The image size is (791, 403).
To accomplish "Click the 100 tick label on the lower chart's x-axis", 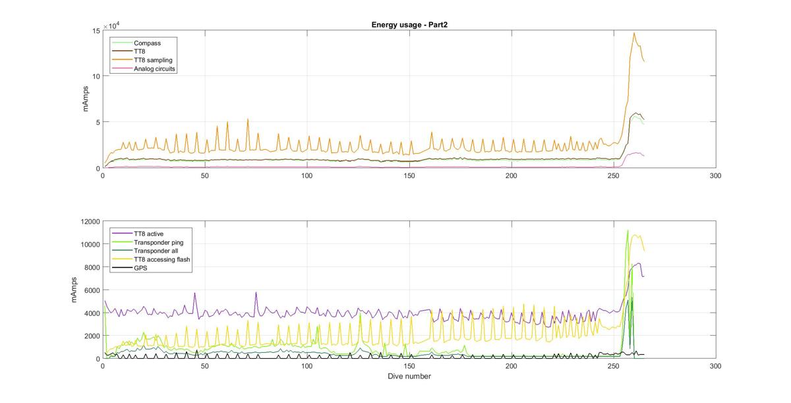I will (x=307, y=367).
